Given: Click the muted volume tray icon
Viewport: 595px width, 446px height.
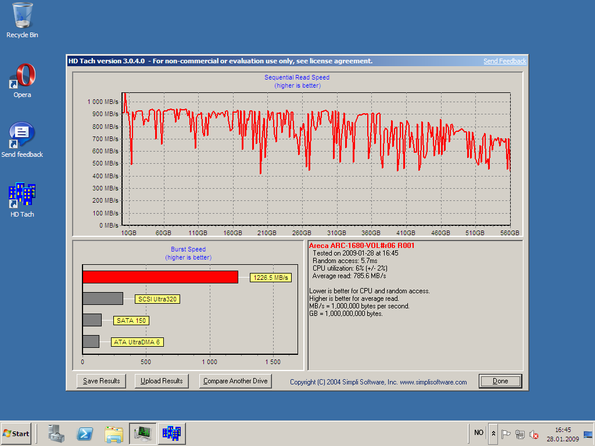Looking at the screenshot, I should tap(534, 434).
